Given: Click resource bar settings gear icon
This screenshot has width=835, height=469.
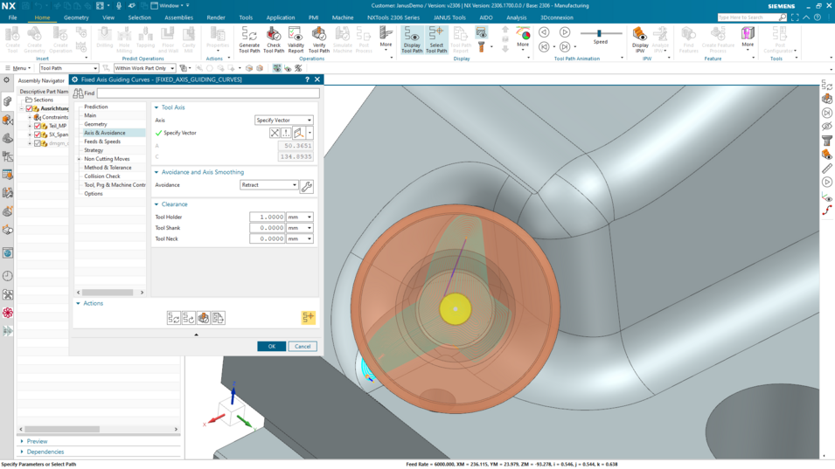Looking at the screenshot, I should pos(6,80).
